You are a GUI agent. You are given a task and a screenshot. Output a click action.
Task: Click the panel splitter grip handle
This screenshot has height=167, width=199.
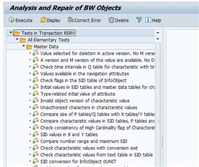pos(162,142)
